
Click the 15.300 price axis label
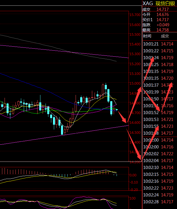[x=135, y=54]
